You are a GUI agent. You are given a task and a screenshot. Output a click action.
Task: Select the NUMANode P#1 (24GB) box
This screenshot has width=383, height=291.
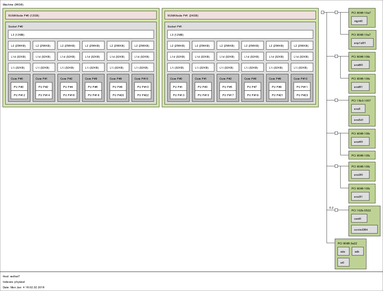point(240,15)
